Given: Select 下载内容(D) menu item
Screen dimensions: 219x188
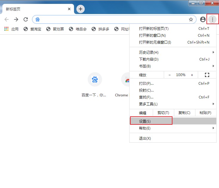Looking at the screenshot, I should 173,59.
